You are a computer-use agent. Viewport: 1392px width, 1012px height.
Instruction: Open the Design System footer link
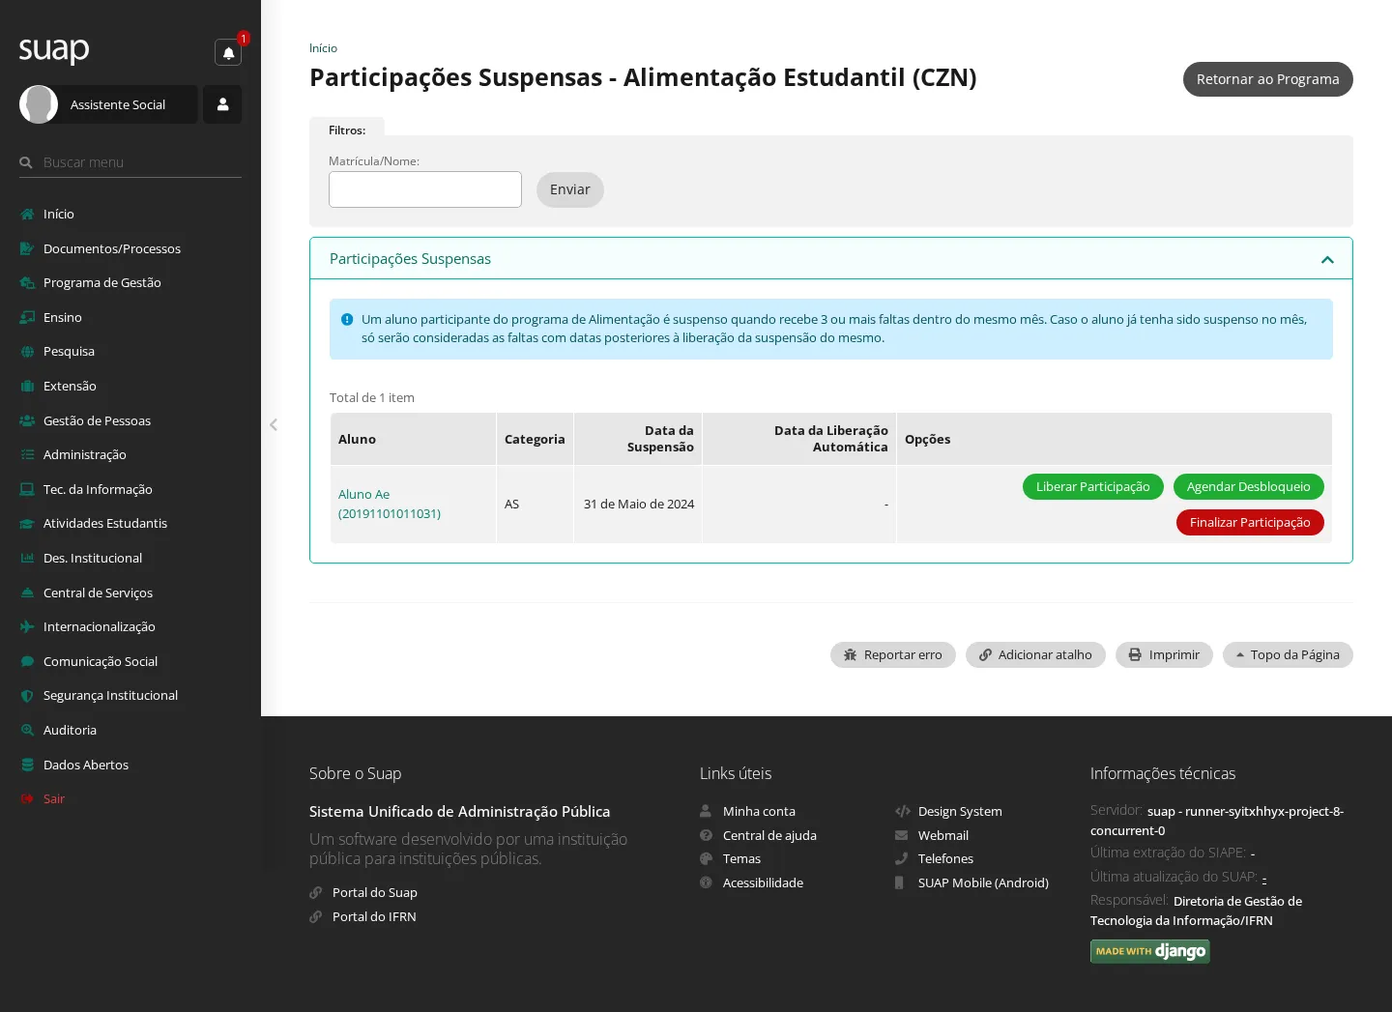coord(960,811)
